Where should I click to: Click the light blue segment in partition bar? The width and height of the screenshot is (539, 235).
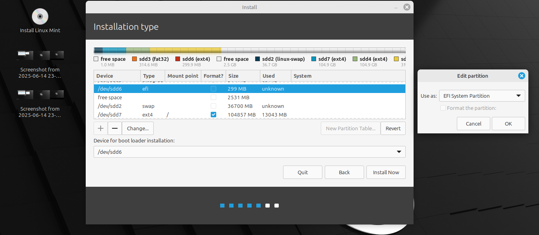pyautogui.click(x=114, y=50)
